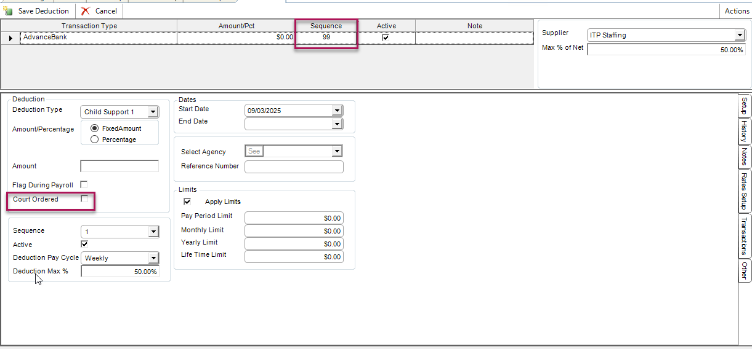Click the Pay Period Limit field
Image resolution: width=752 pixels, height=349 pixels.
(294, 218)
